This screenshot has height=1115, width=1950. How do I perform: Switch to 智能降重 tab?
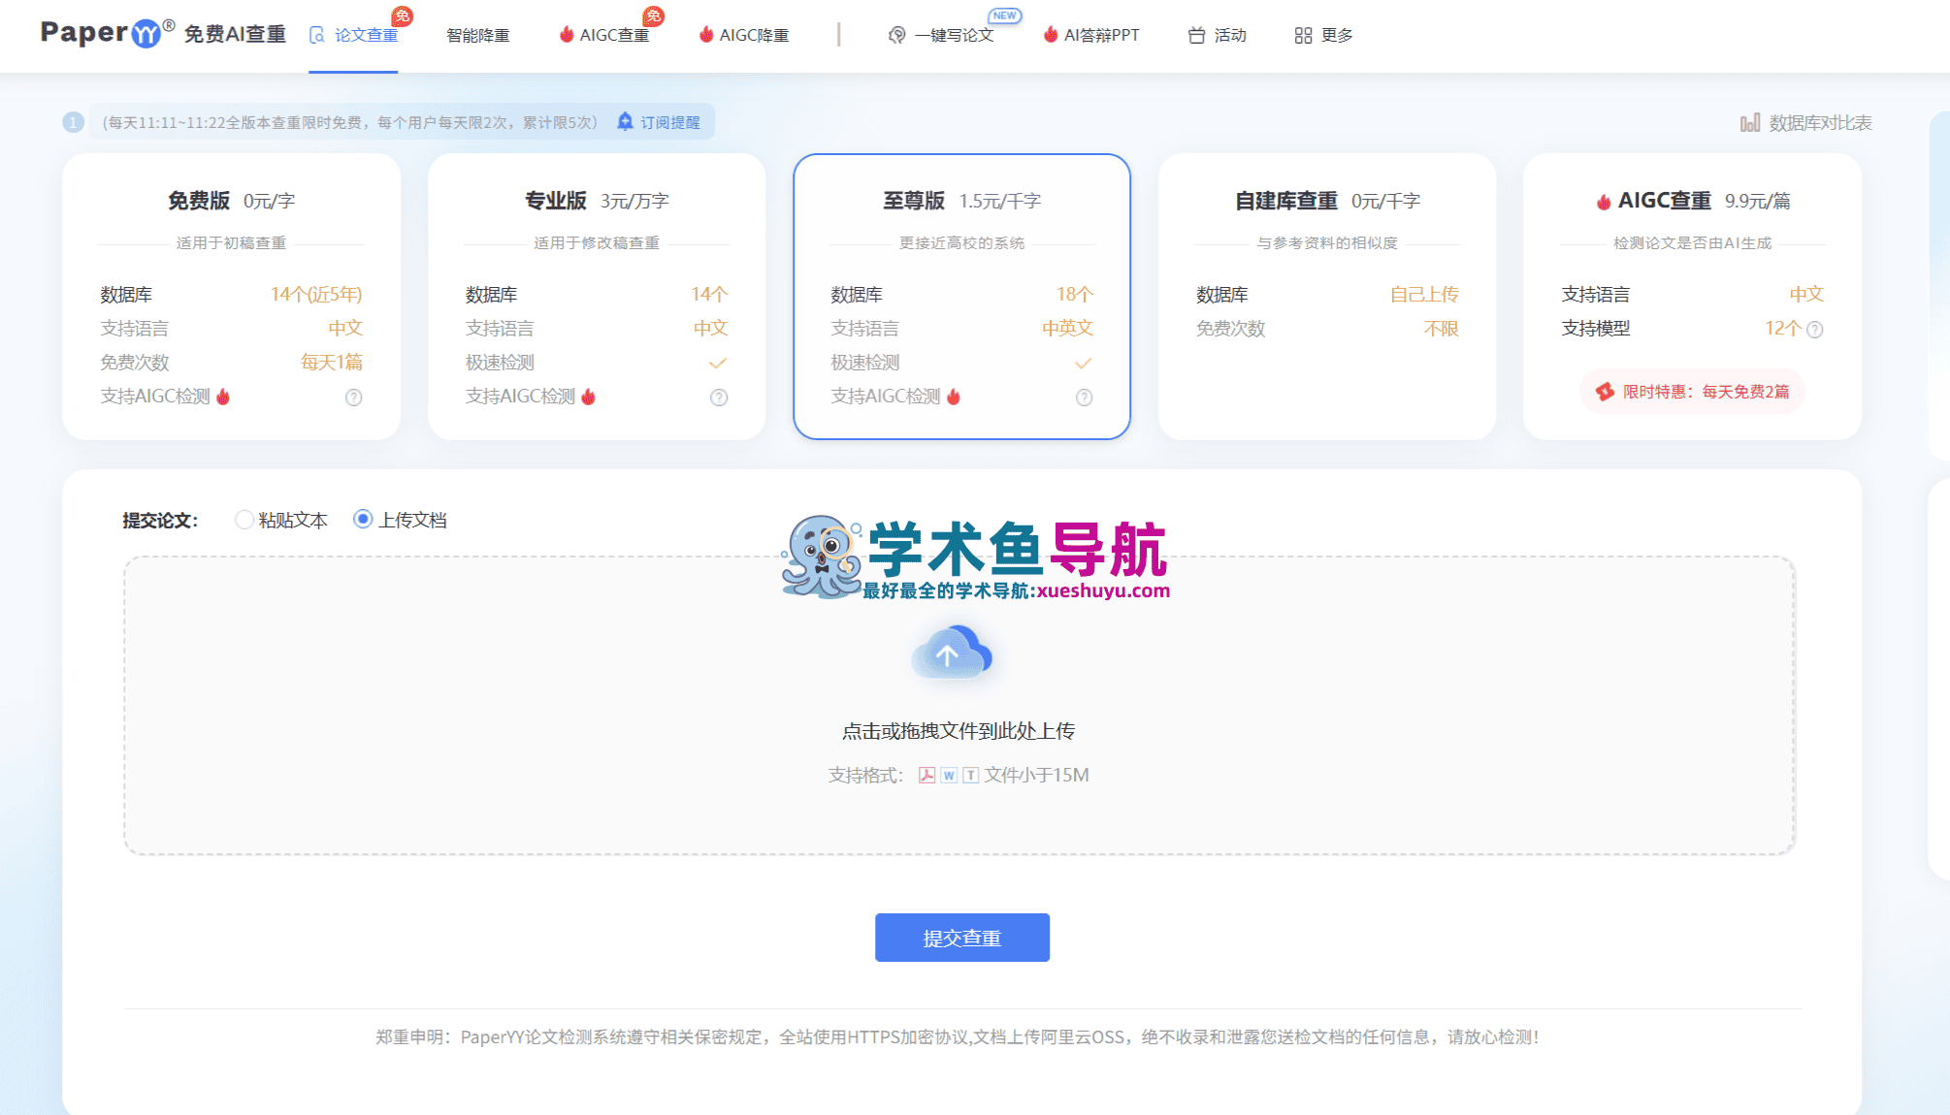coord(477,35)
